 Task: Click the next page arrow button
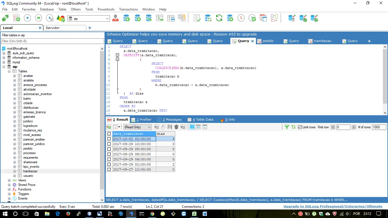coord(354,127)
